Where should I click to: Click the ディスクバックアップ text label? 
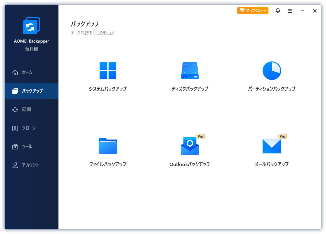click(x=190, y=89)
